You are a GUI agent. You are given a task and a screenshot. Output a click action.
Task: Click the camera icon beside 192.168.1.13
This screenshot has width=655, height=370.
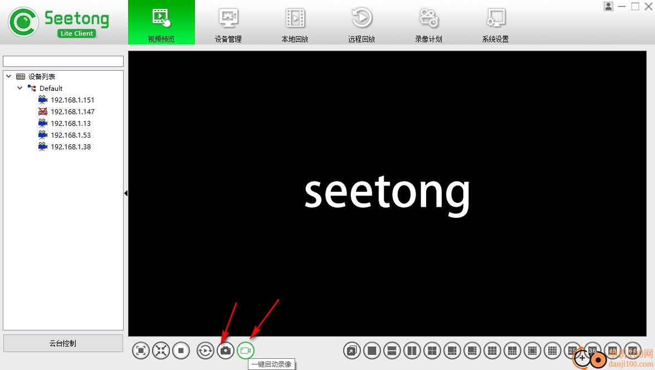(x=42, y=123)
